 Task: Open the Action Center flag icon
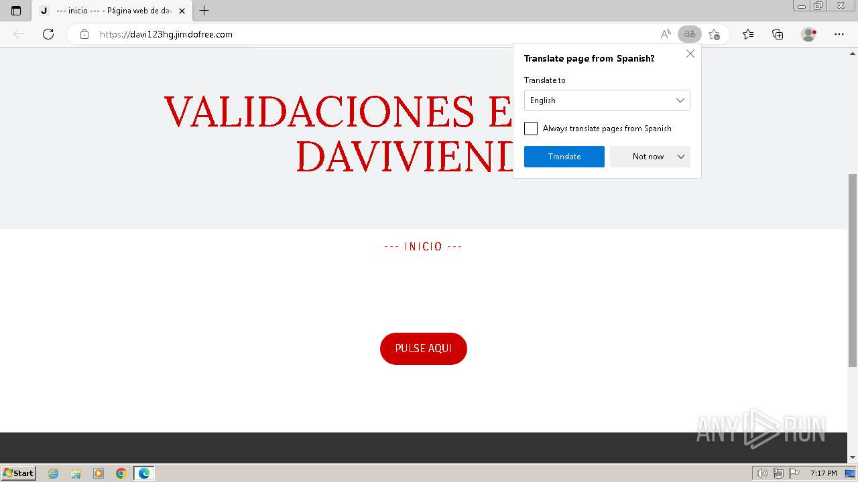click(794, 473)
